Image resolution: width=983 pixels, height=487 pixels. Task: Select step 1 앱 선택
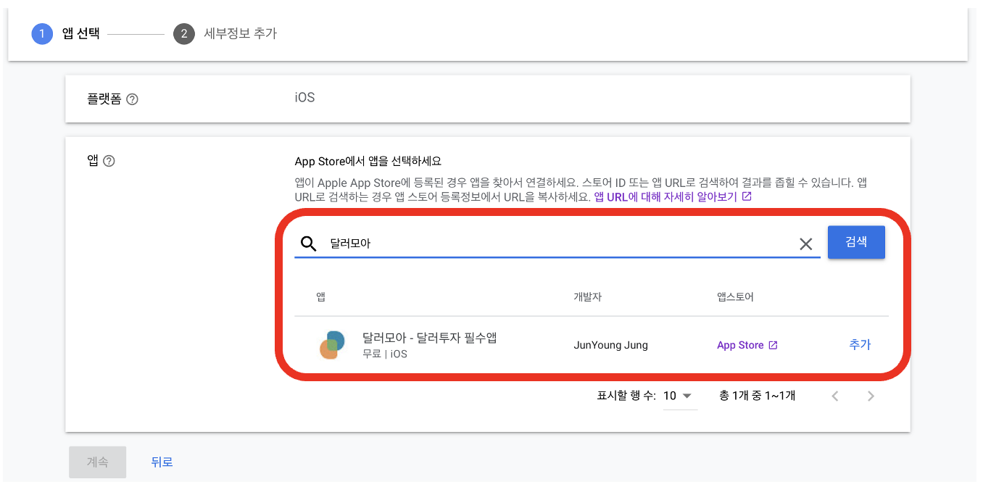click(65, 33)
